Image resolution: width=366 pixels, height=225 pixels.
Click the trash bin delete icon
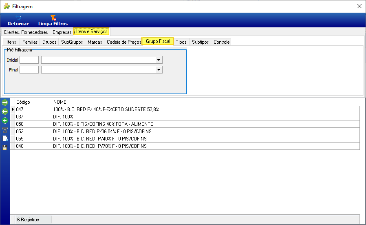(x=4, y=130)
